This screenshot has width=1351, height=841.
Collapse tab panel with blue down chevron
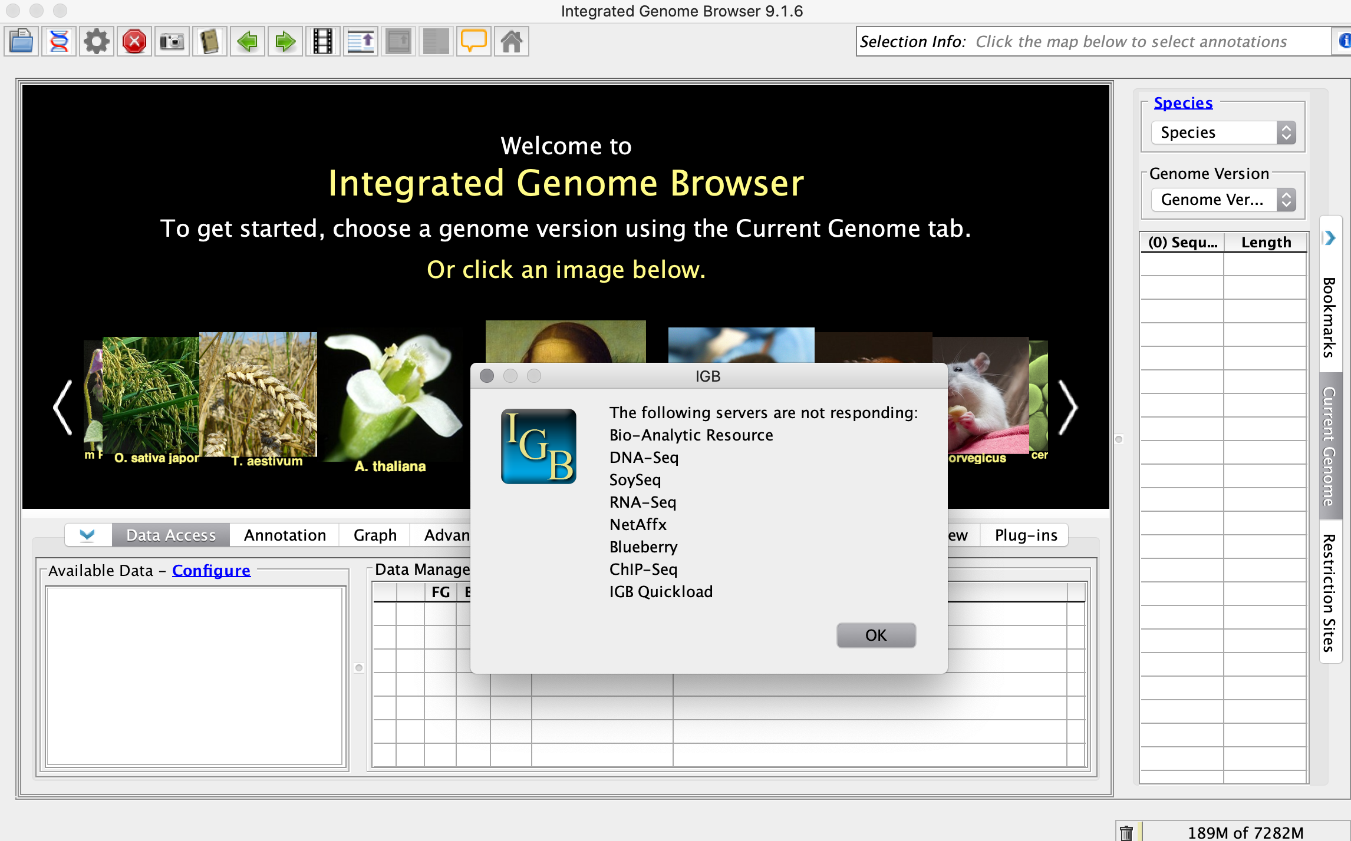pos(87,535)
